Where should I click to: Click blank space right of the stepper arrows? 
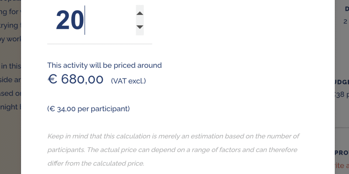tap(209, 20)
